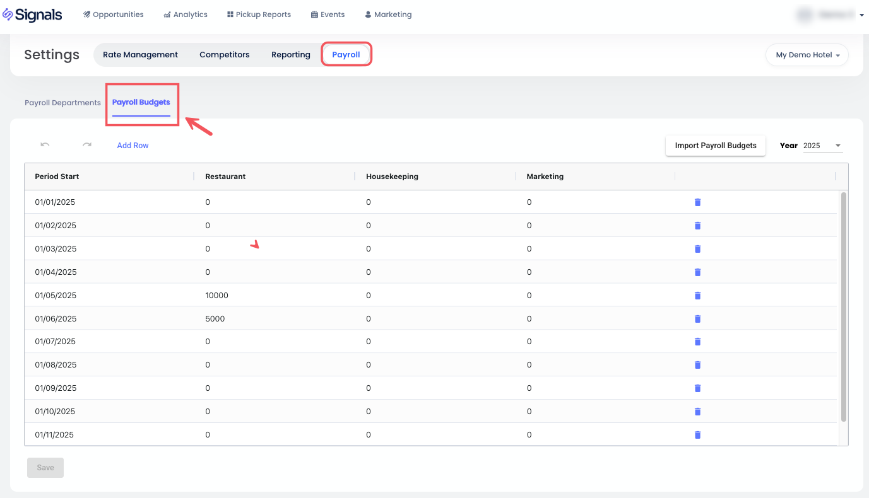Delete the 01/05/2025 budget row
This screenshot has width=869, height=498.
697,296
